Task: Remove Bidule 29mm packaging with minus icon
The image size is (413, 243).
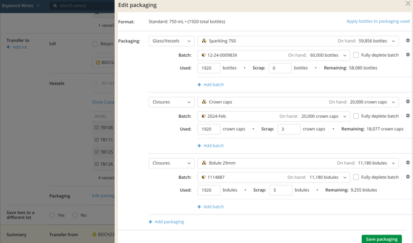Action: pos(407,163)
